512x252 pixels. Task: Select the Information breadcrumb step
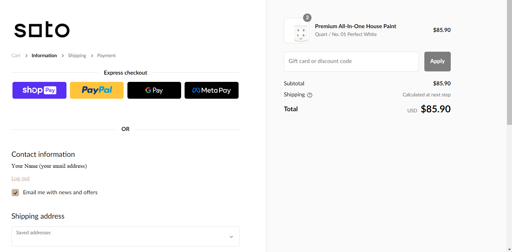point(44,55)
